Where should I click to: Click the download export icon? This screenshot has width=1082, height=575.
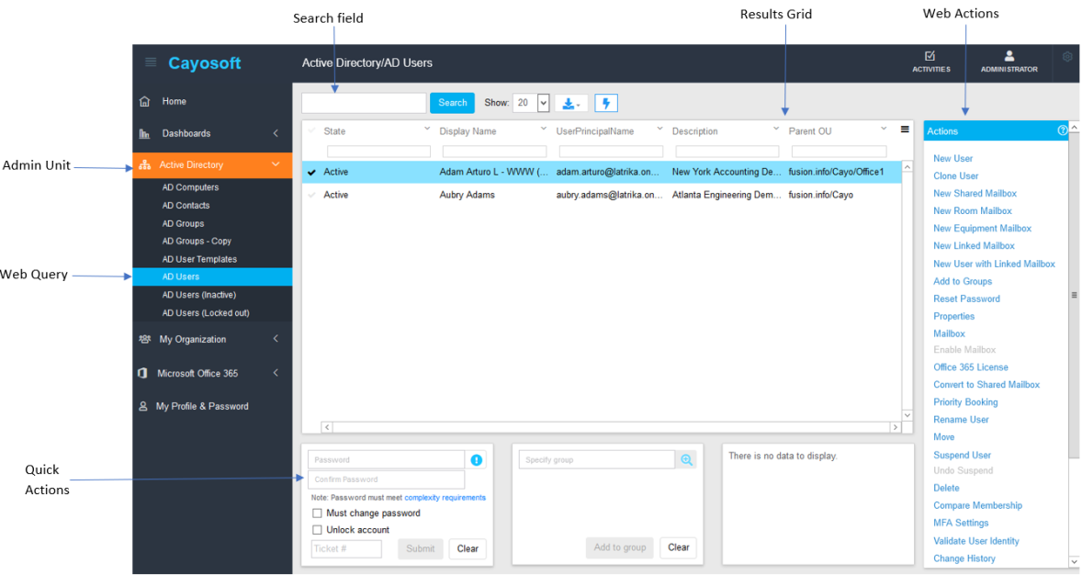click(570, 103)
